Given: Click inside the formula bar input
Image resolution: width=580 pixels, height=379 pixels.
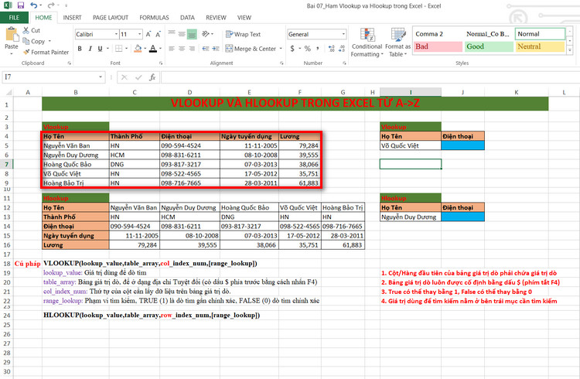Looking at the screenshot, I should tap(370, 77).
